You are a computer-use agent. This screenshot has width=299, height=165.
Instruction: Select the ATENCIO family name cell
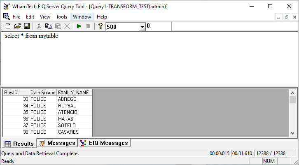click(x=75, y=112)
